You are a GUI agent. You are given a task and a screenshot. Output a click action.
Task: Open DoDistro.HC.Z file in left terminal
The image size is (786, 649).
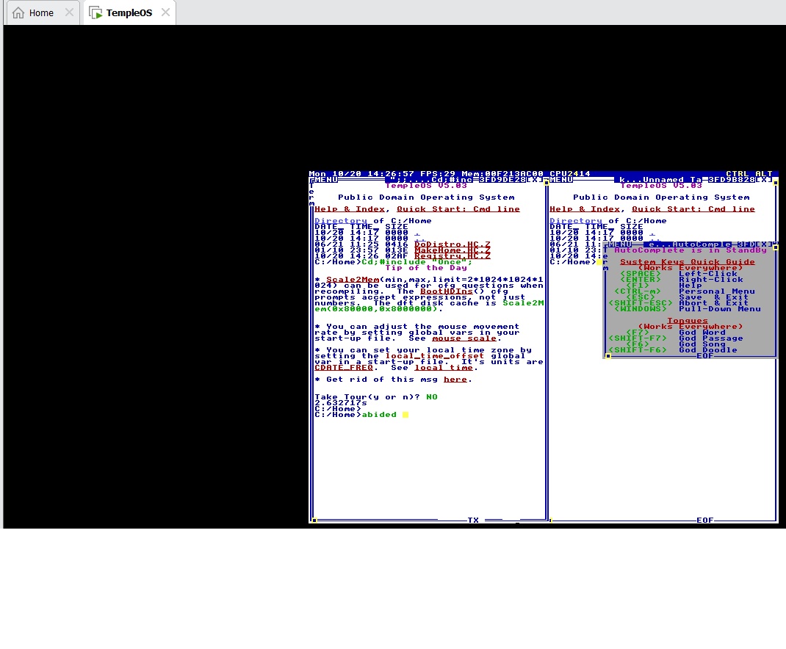453,244
